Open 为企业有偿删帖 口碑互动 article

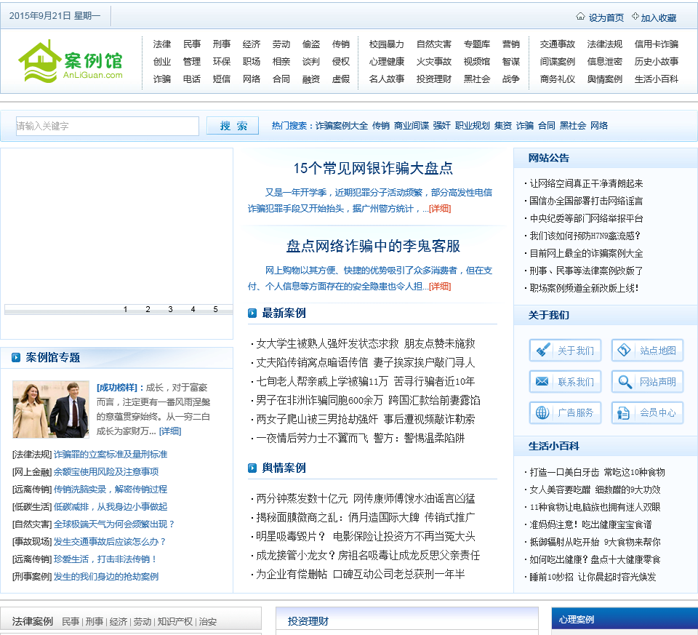point(360,574)
